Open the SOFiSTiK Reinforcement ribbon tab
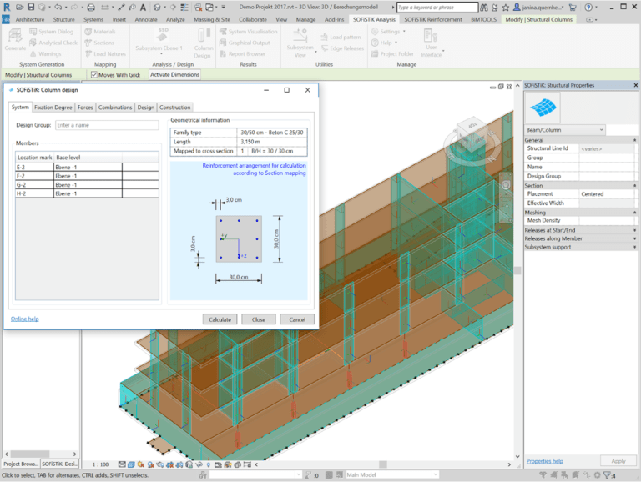Viewport: 641px width, 482px height. tap(432, 18)
